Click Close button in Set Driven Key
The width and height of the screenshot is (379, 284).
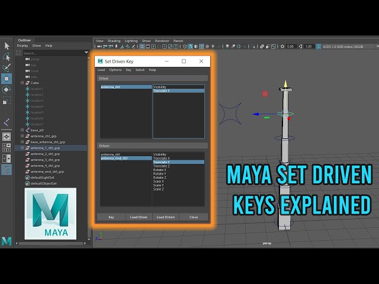click(194, 217)
